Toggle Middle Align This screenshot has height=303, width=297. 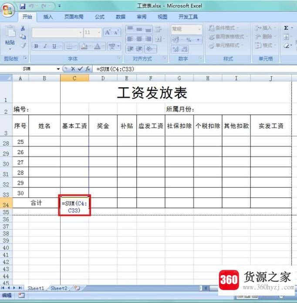139,29
